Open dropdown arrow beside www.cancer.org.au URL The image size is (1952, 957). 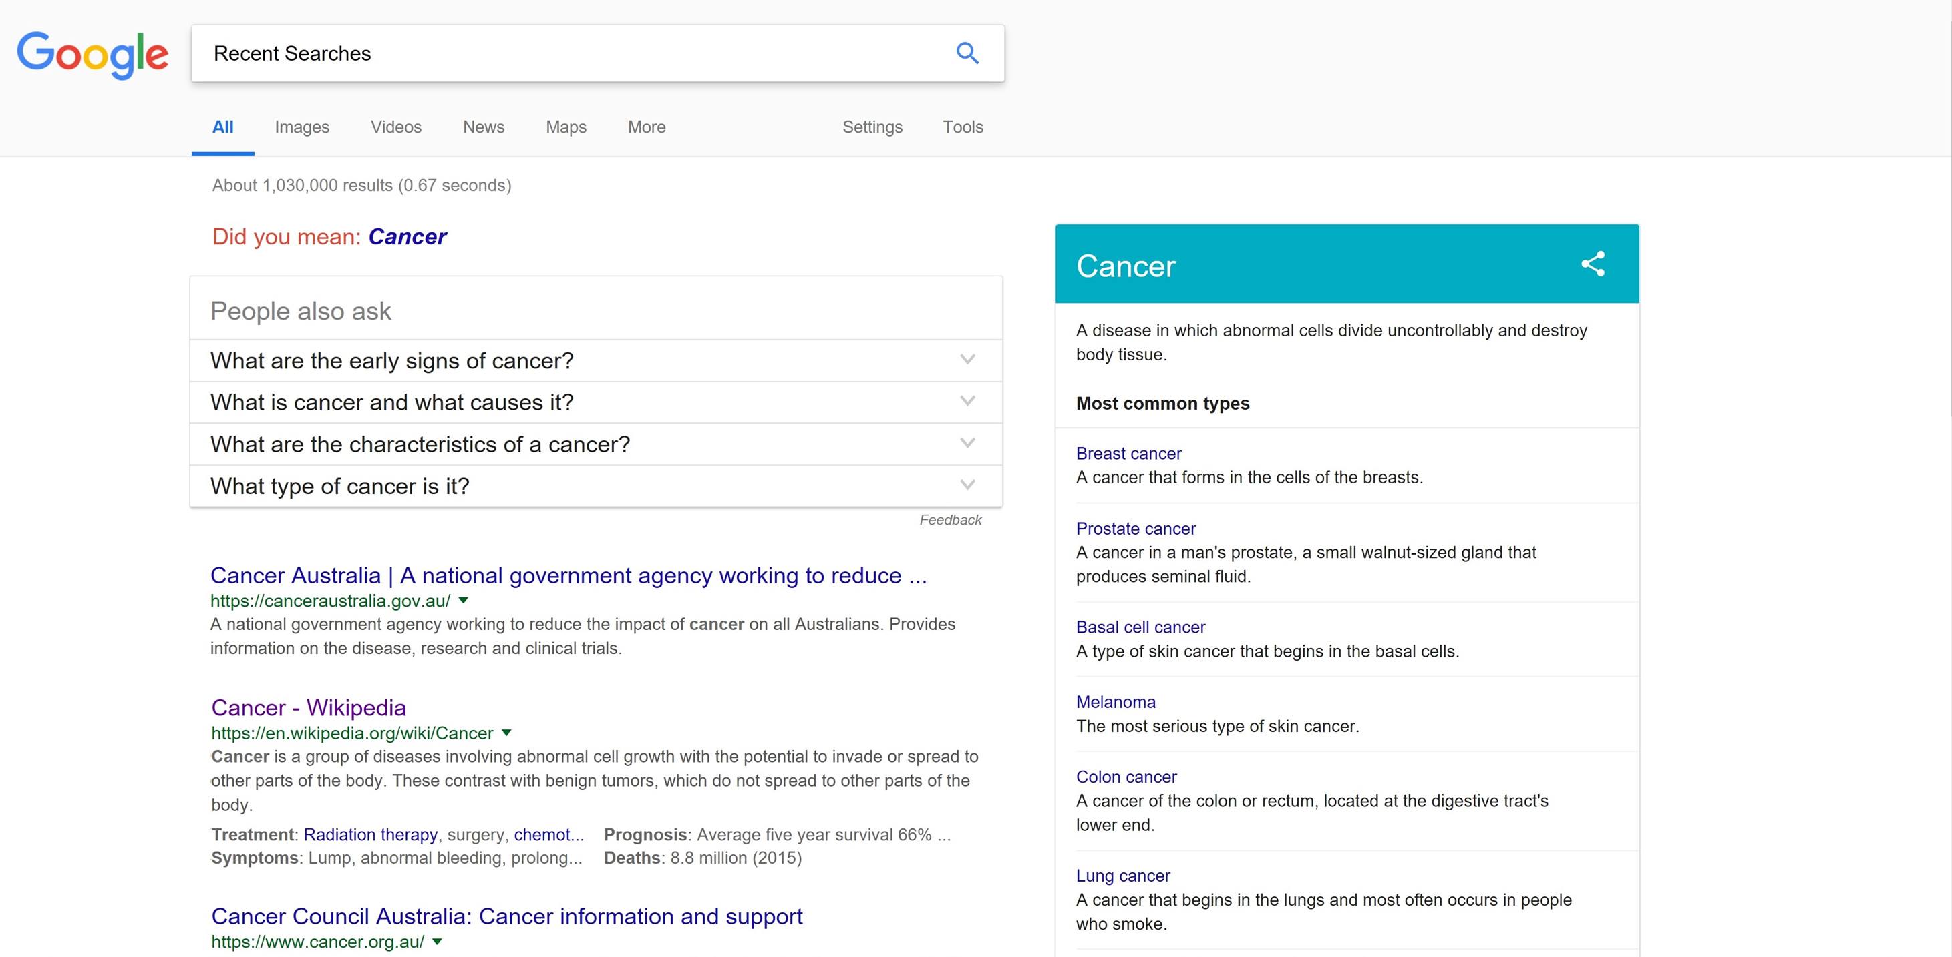tap(438, 942)
